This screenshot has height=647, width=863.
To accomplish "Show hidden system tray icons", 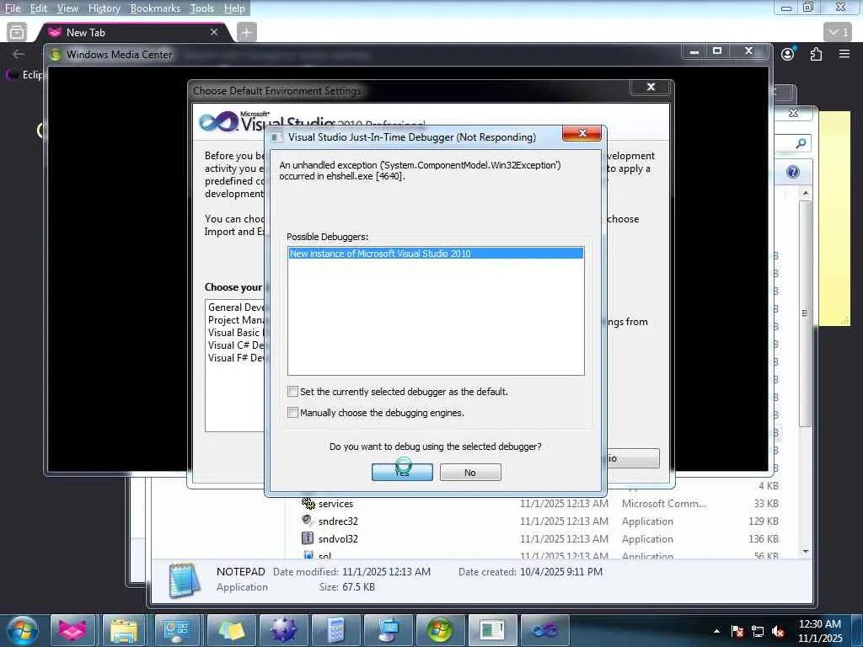I will (x=716, y=631).
